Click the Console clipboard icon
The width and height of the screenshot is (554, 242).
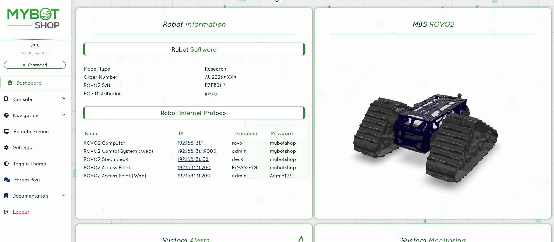pyautogui.click(x=6, y=99)
